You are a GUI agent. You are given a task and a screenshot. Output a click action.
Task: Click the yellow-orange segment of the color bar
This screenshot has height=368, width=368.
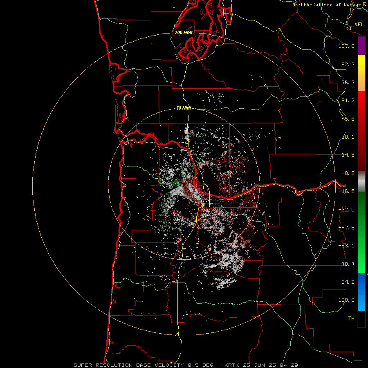click(x=361, y=73)
